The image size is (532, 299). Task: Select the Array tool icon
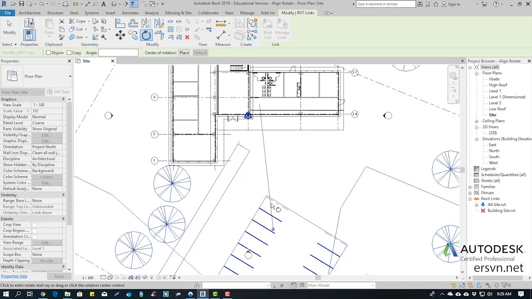(170, 29)
